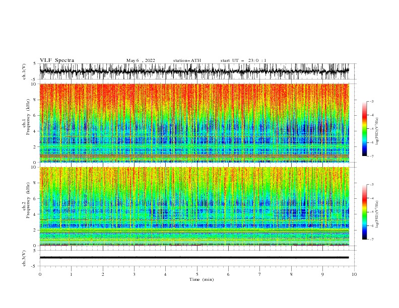
Task: Click the ch.2 Frequency (kHz) axis label
Action: [26, 200]
